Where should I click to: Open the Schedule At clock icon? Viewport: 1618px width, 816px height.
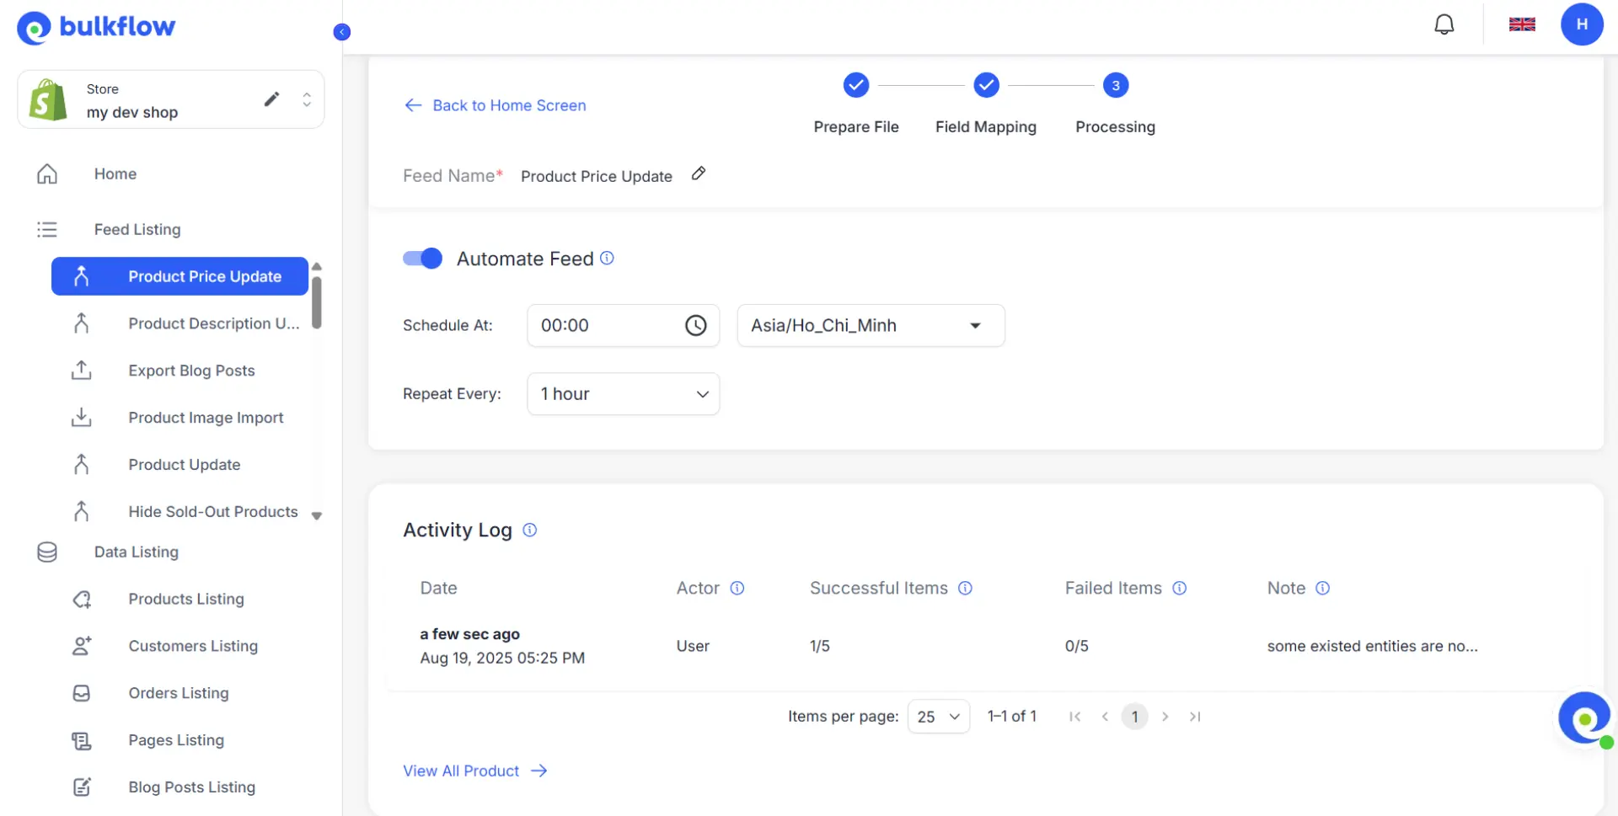click(x=695, y=325)
